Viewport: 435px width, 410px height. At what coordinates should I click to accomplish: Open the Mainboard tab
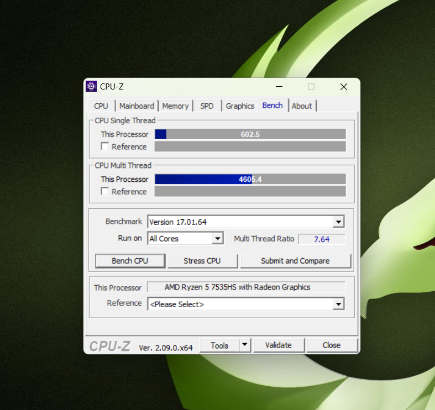(137, 106)
